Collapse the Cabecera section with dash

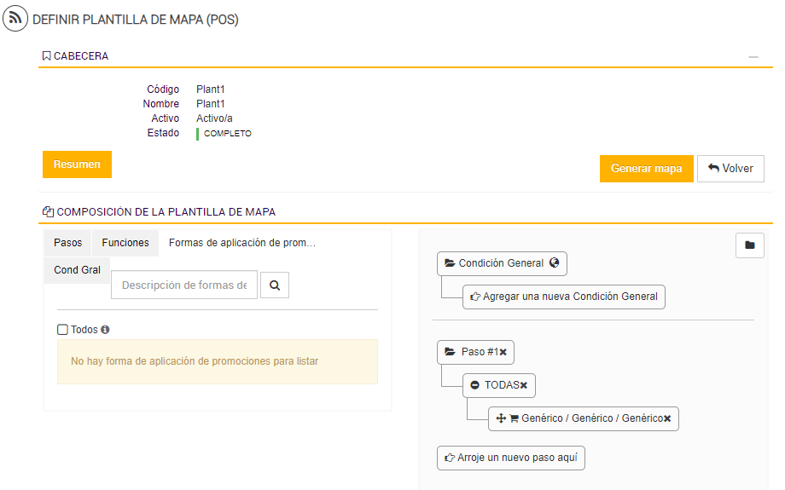tap(753, 56)
